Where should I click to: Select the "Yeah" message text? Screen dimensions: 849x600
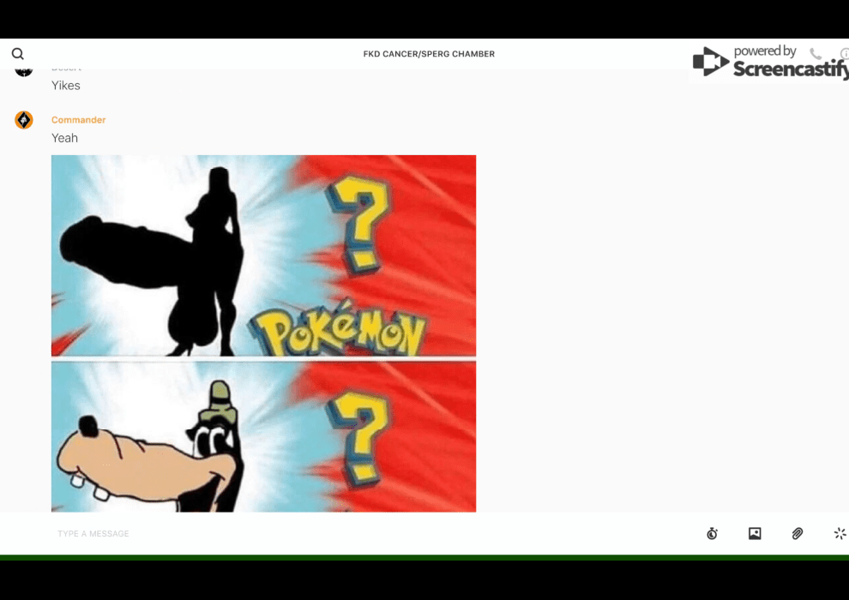(64, 138)
